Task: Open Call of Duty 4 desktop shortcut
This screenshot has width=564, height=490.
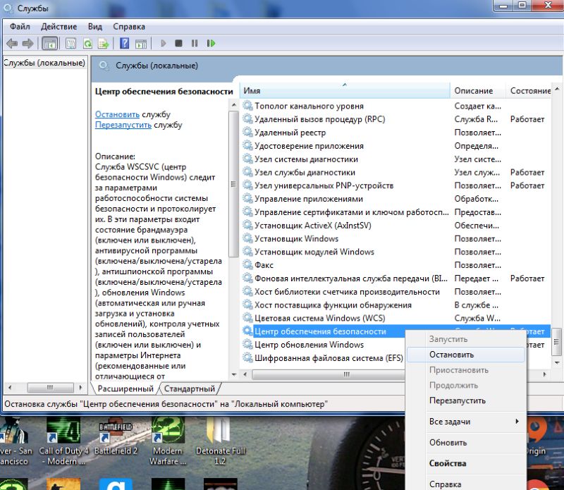Action: (63, 431)
